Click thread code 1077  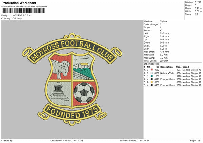coord(179,70)
